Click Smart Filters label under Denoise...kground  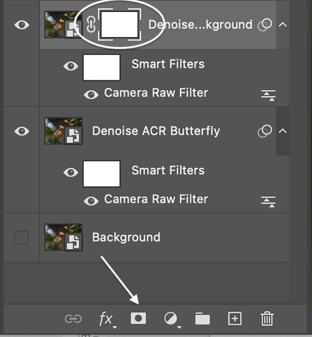[168, 64]
